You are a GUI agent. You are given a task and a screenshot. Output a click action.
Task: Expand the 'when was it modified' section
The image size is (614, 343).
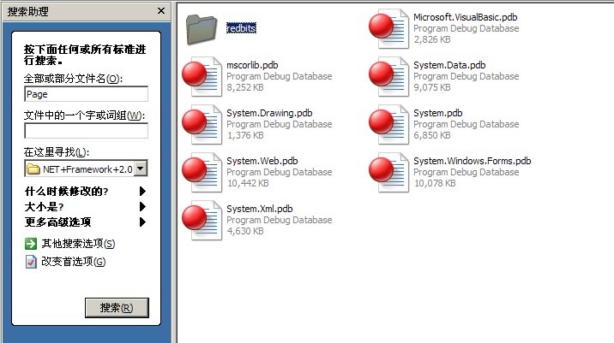tap(142, 192)
